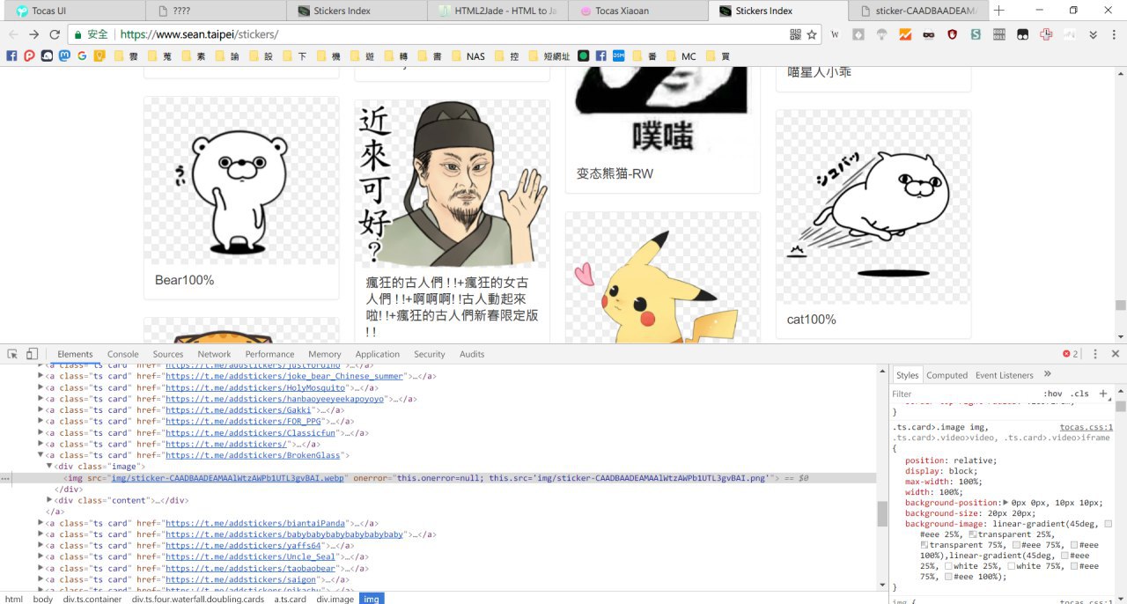Screen dimensions: 1127x604
Task: Toggle the .cls class editor
Action: pyautogui.click(x=1079, y=394)
